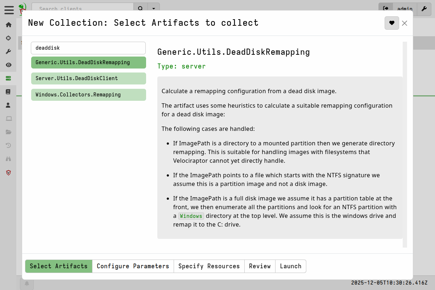The height and width of the screenshot is (290, 435).
Task: Toggle the favorite heart on this collection
Action: click(392, 23)
